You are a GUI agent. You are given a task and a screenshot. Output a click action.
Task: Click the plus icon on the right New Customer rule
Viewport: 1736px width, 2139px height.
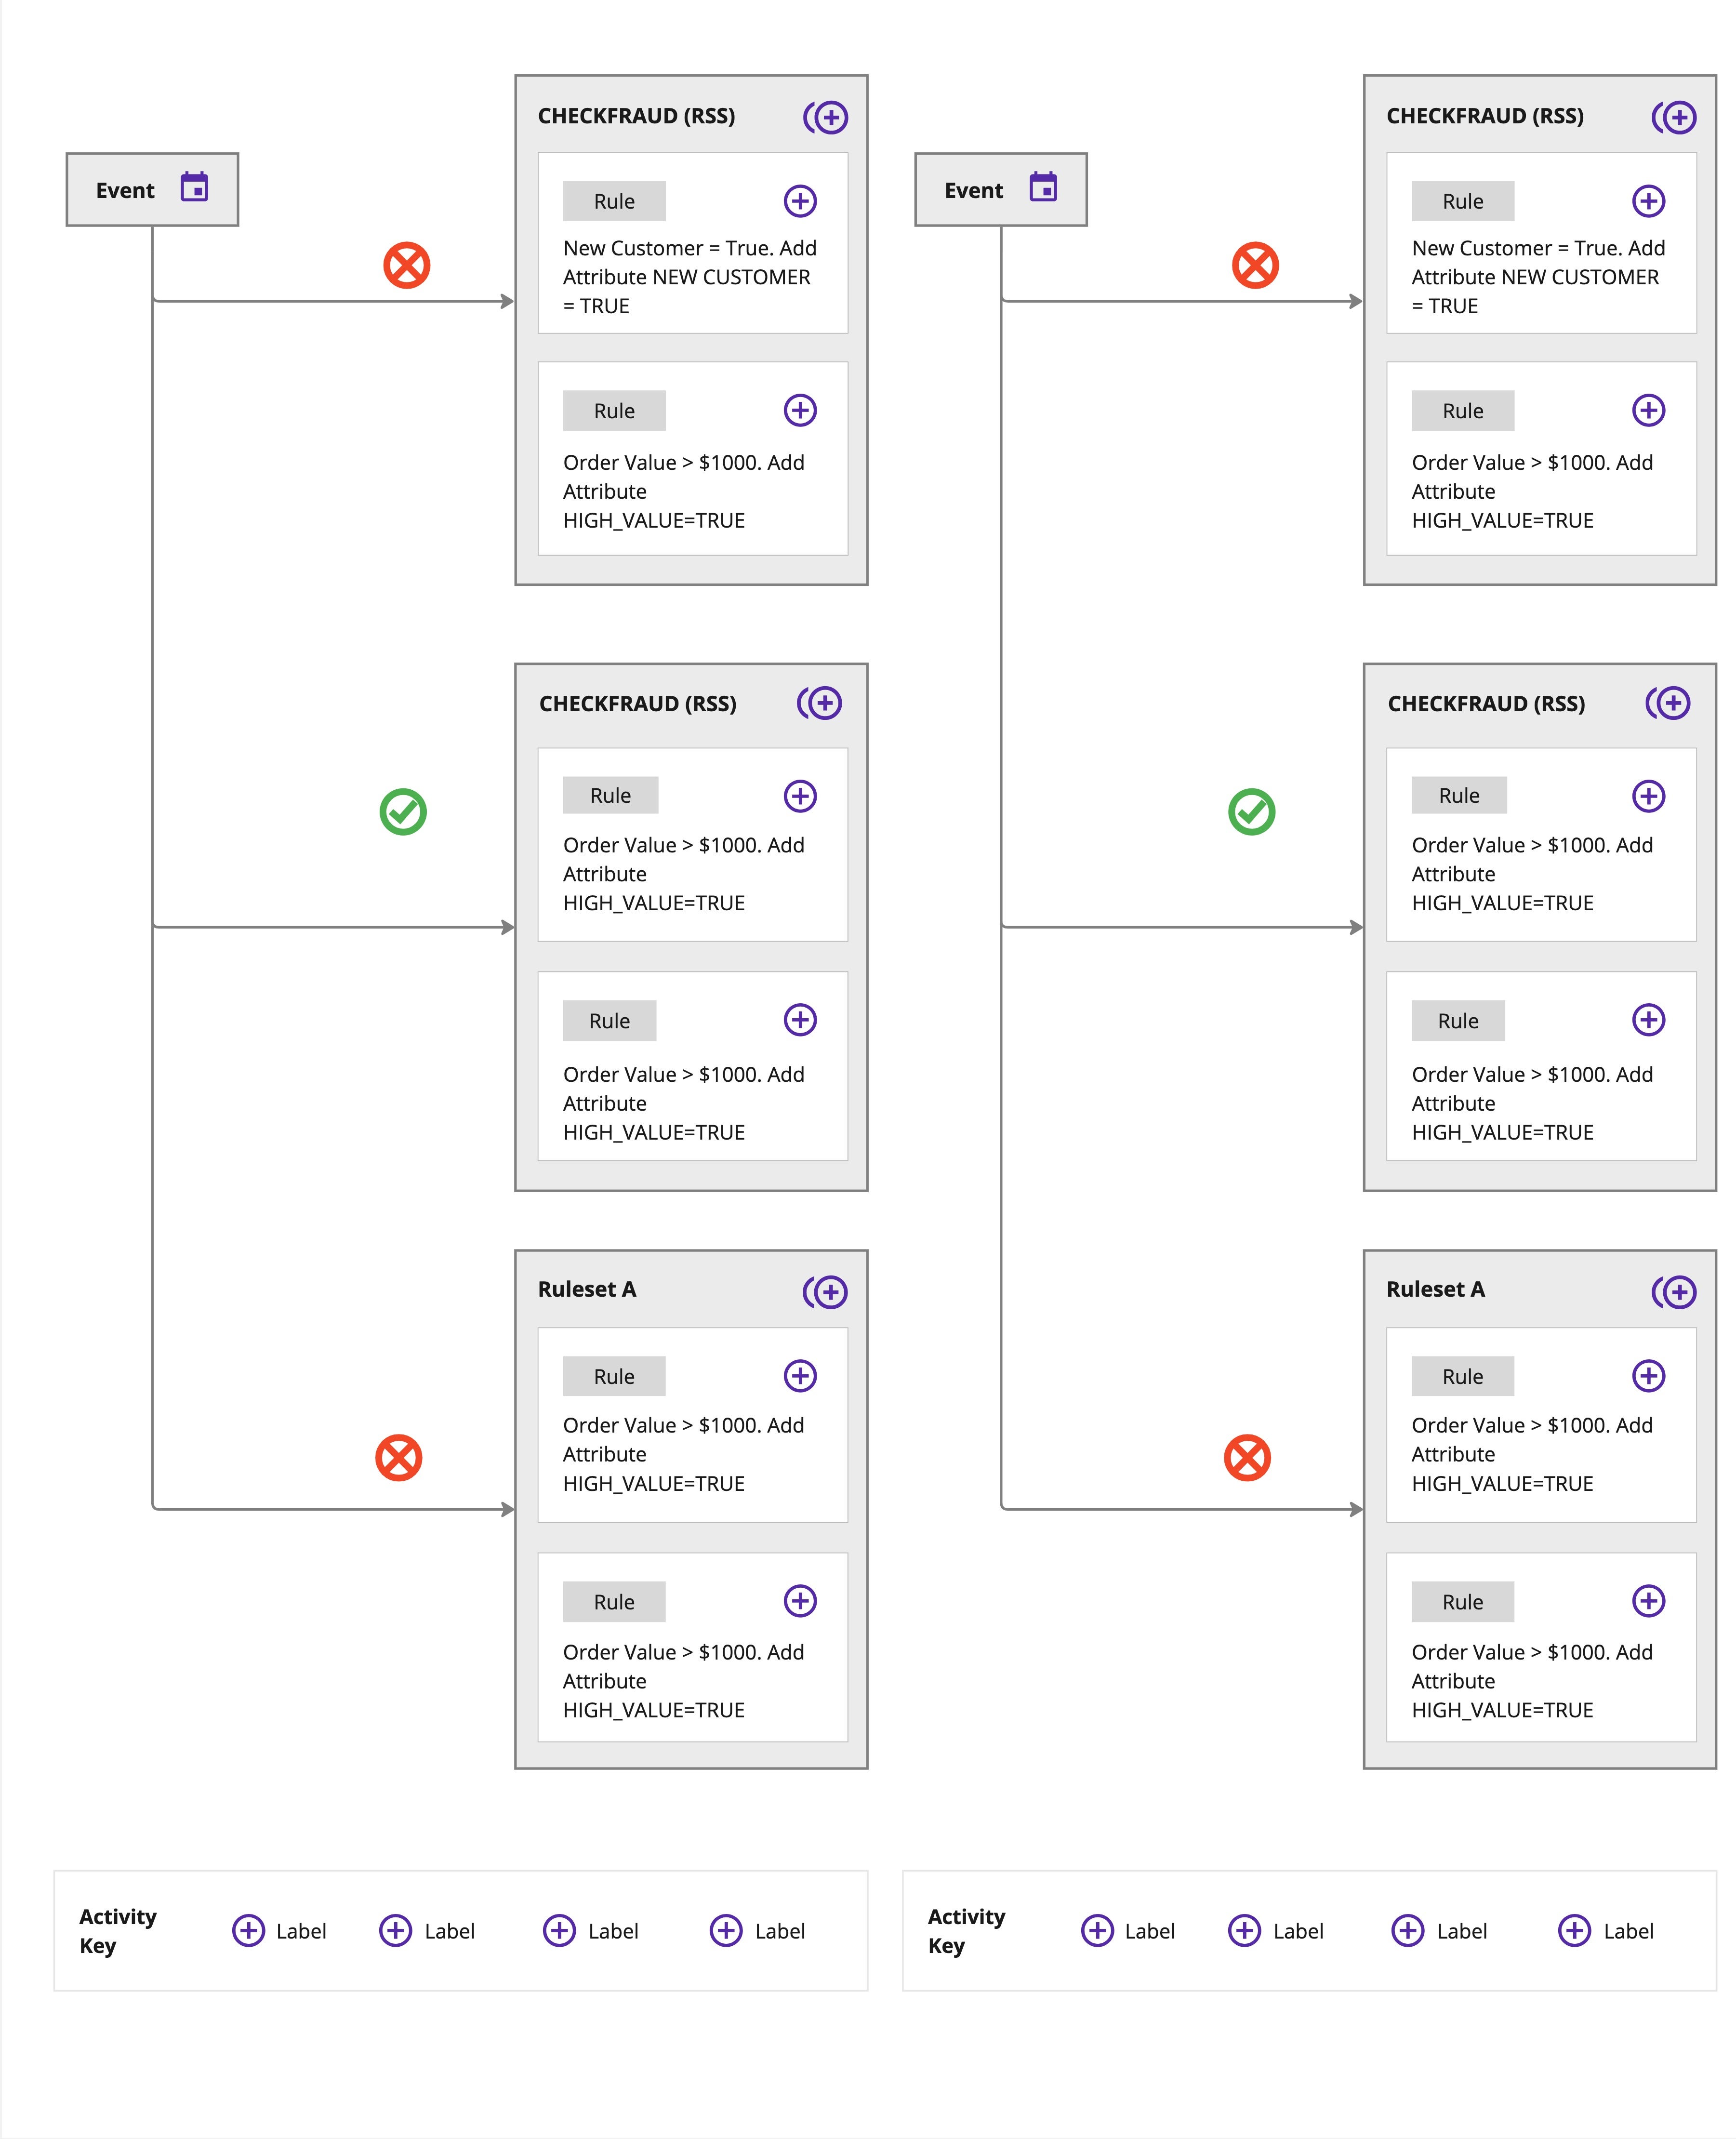[1648, 201]
